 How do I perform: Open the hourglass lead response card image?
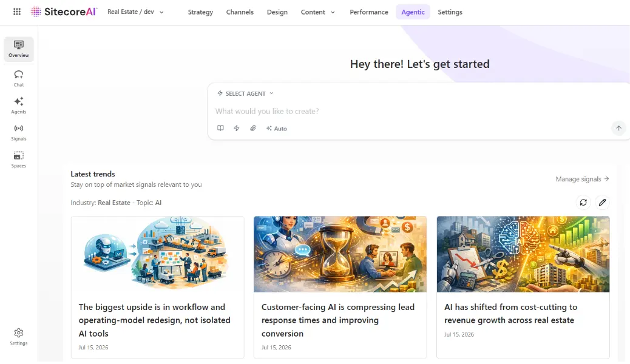click(340, 254)
